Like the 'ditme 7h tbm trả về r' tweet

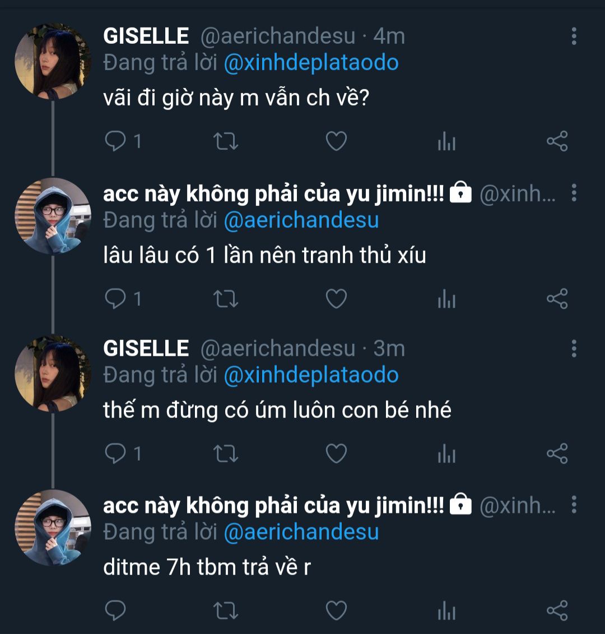[336, 610]
